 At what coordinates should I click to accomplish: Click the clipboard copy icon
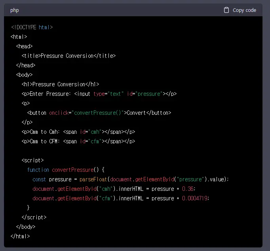[x=226, y=10]
